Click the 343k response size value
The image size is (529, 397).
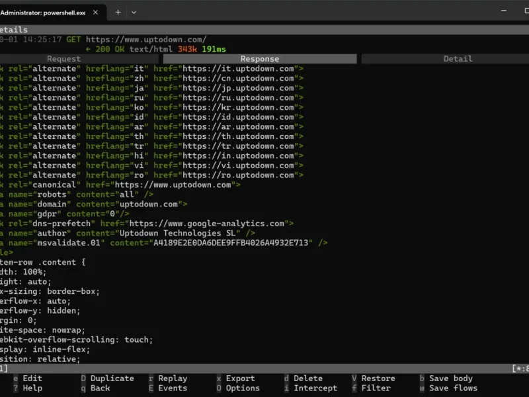pos(187,49)
